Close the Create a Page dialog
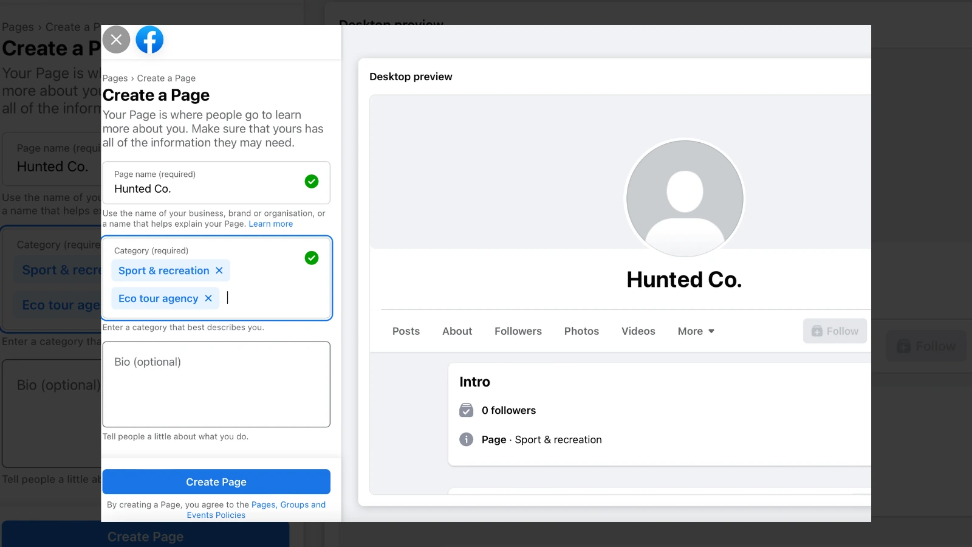 [116, 40]
